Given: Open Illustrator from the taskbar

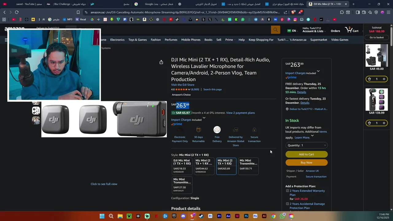Looking at the screenshot, I should click(264, 216).
